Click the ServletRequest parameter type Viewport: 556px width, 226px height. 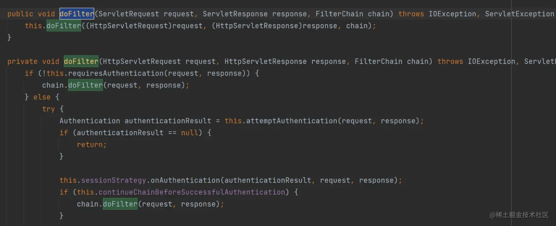pyautogui.click(x=129, y=14)
